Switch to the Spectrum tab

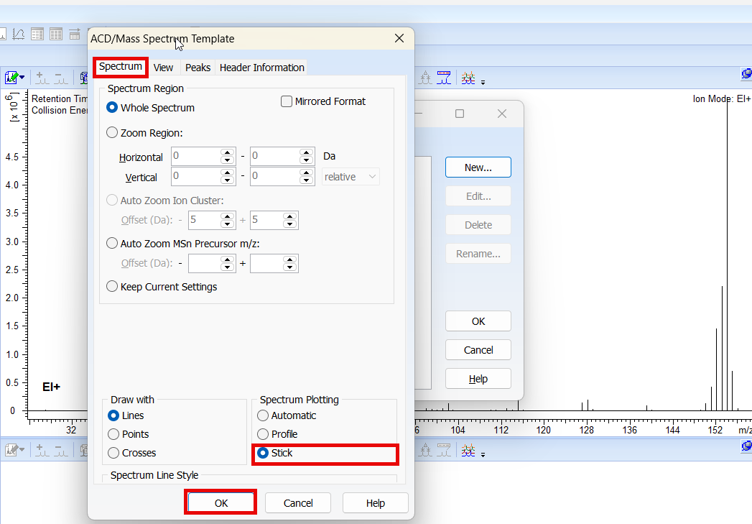pos(121,66)
